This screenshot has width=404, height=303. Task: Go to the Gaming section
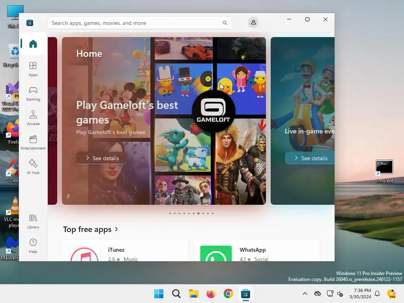point(33,94)
